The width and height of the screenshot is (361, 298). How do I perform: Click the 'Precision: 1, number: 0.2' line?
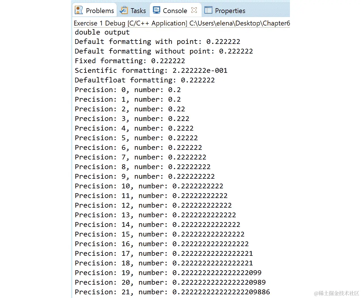click(x=128, y=99)
